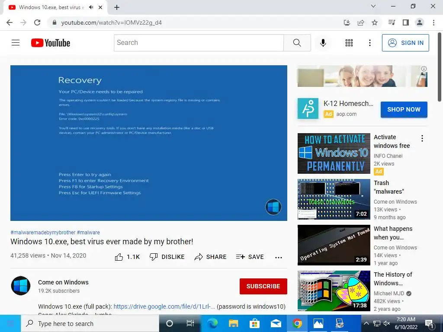
Task: Open the Chrome profile avatar
Action: point(420,22)
